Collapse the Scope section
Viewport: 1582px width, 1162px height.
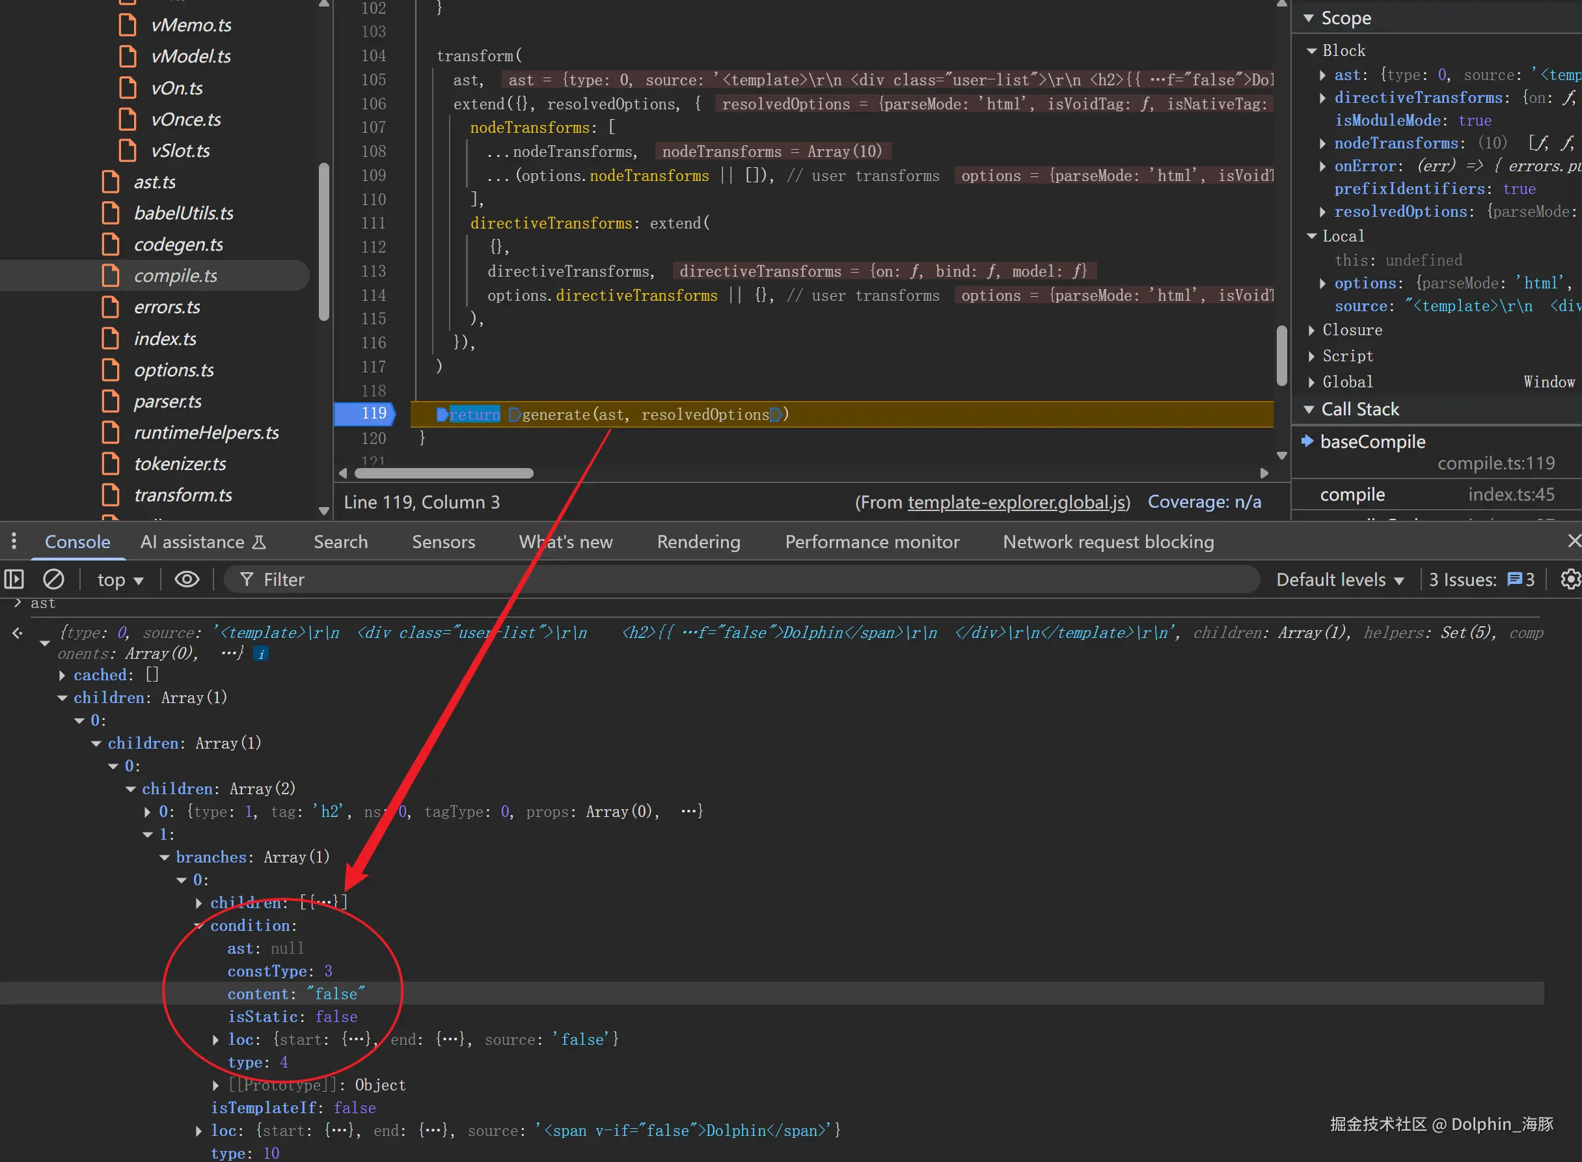tap(1309, 18)
